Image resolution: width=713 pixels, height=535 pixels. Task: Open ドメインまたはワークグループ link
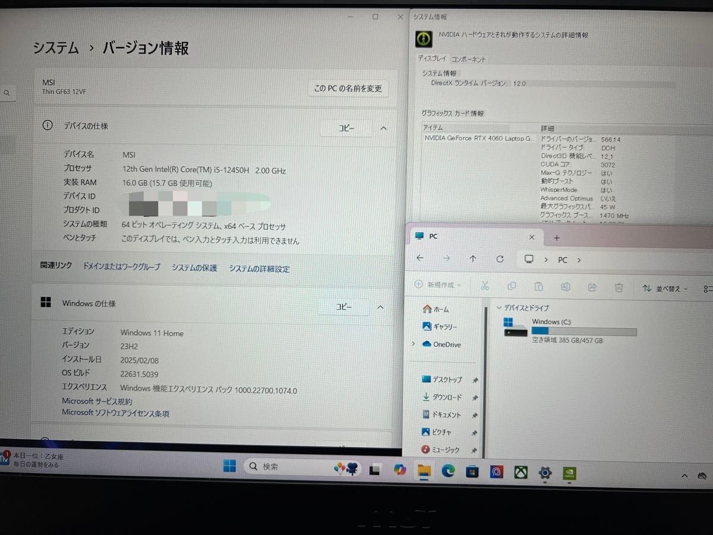click(121, 267)
